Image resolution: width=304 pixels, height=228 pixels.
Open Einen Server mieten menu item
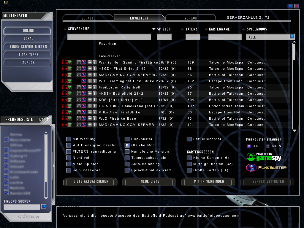(27, 47)
